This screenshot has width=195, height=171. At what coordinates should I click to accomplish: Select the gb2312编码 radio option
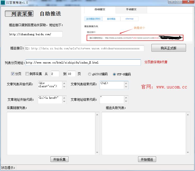coord(90,74)
